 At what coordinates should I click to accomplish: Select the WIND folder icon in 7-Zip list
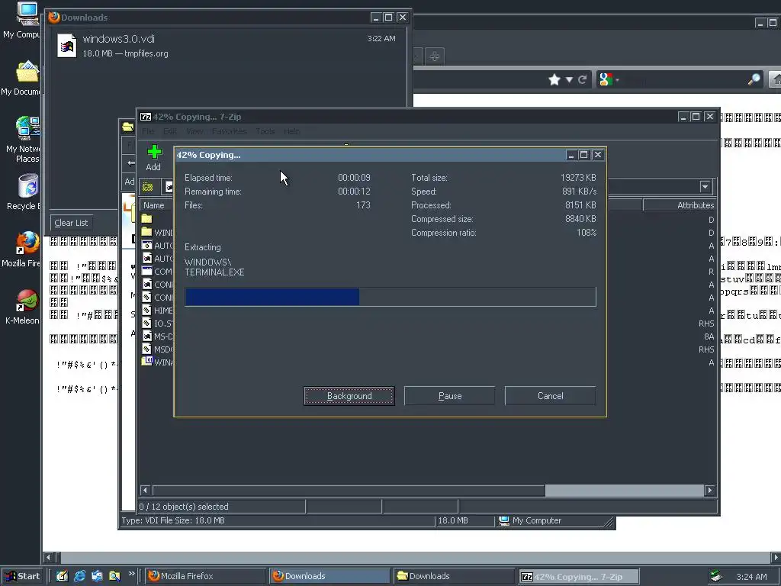pyautogui.click(x=146, y=232)
